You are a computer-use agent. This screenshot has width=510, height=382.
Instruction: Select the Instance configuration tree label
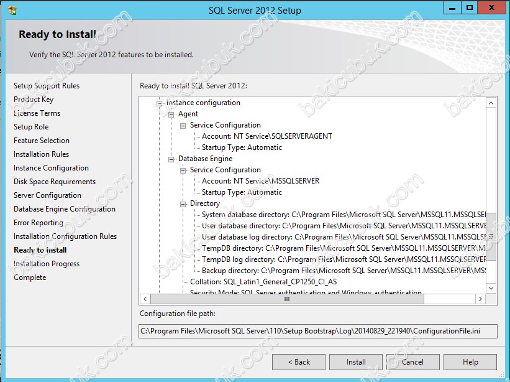pos(203,103)
